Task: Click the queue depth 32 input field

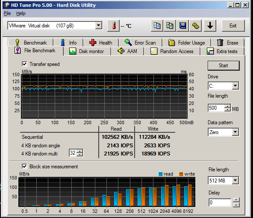Action: (x=73, y=153)
